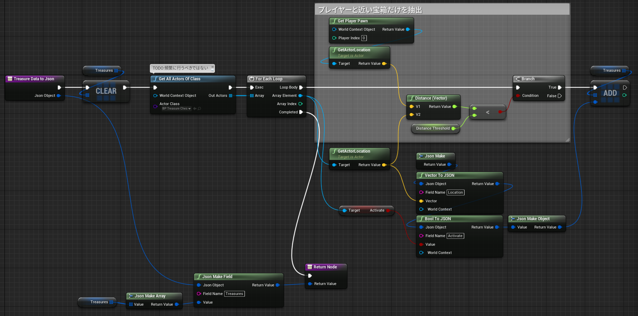638x316 pixels.
Task: Click the TODO comment bubble text
Action: tap(180, 68)
